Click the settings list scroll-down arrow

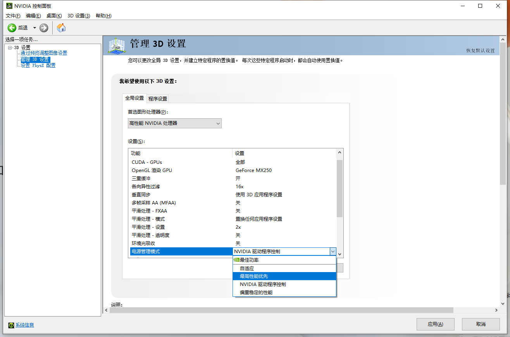(340, 254)
